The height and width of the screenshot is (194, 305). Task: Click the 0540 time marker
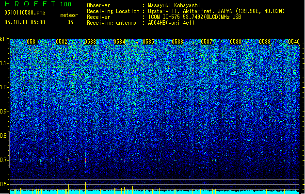click(294, 42)
